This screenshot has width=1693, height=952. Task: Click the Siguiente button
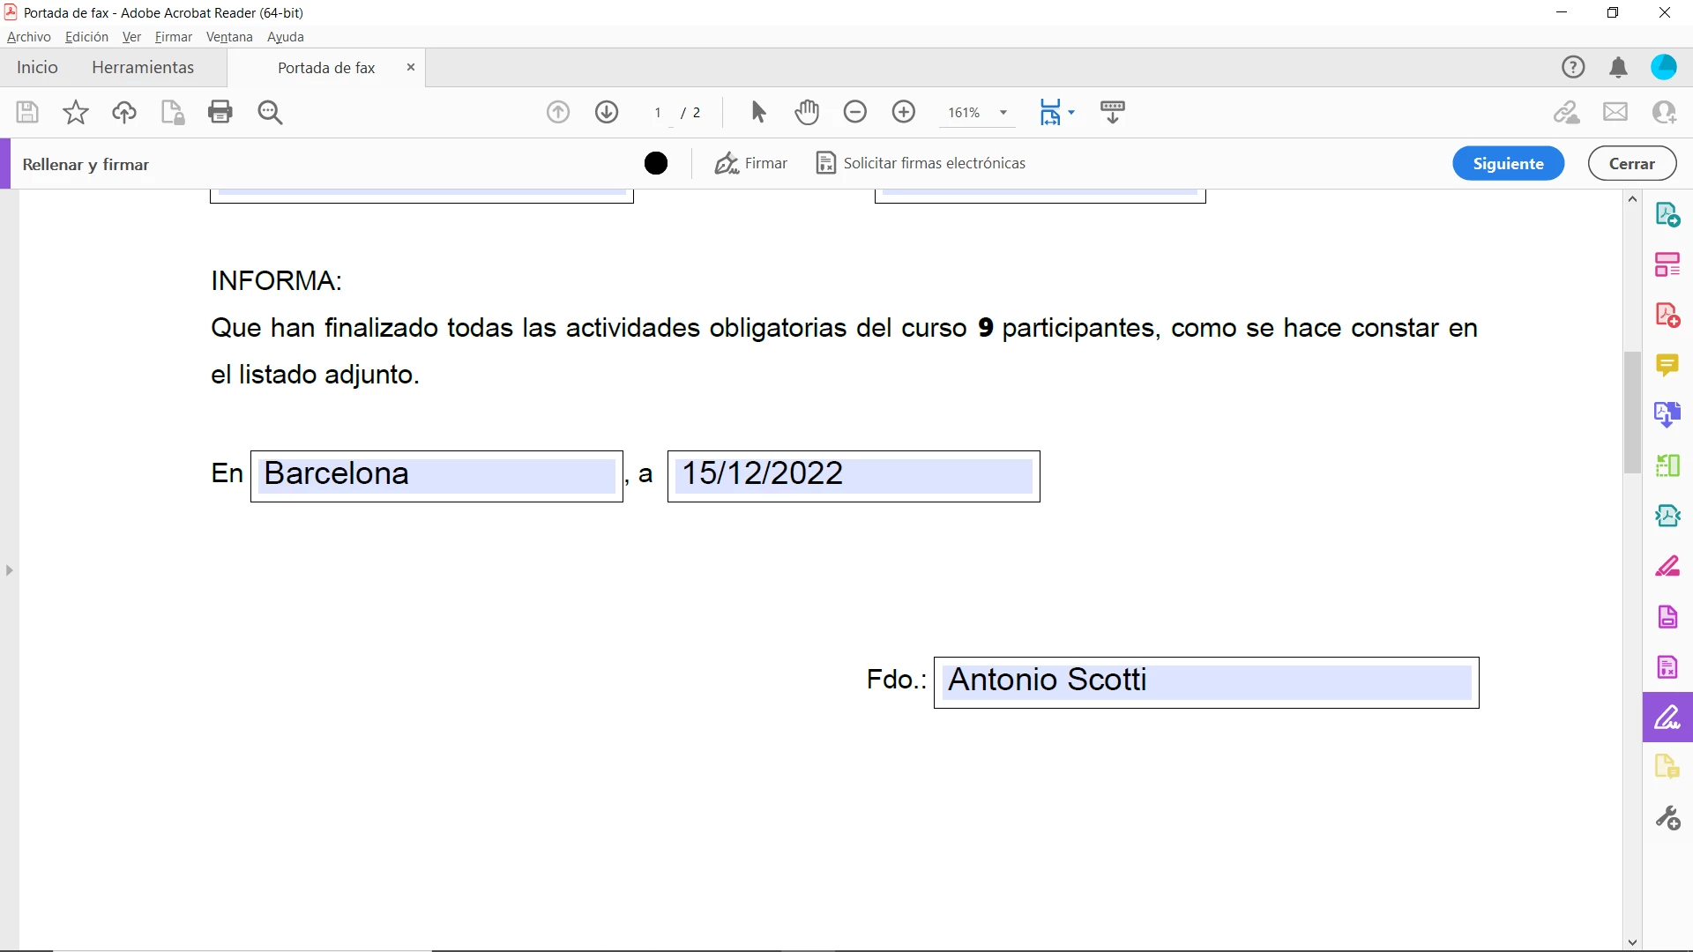tap(1508, 163)
